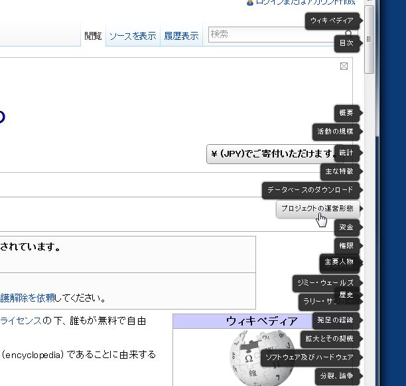This screenshot has height=386, width=406.
Task: Click the user icon beside the login link
Action: [249, 3]
